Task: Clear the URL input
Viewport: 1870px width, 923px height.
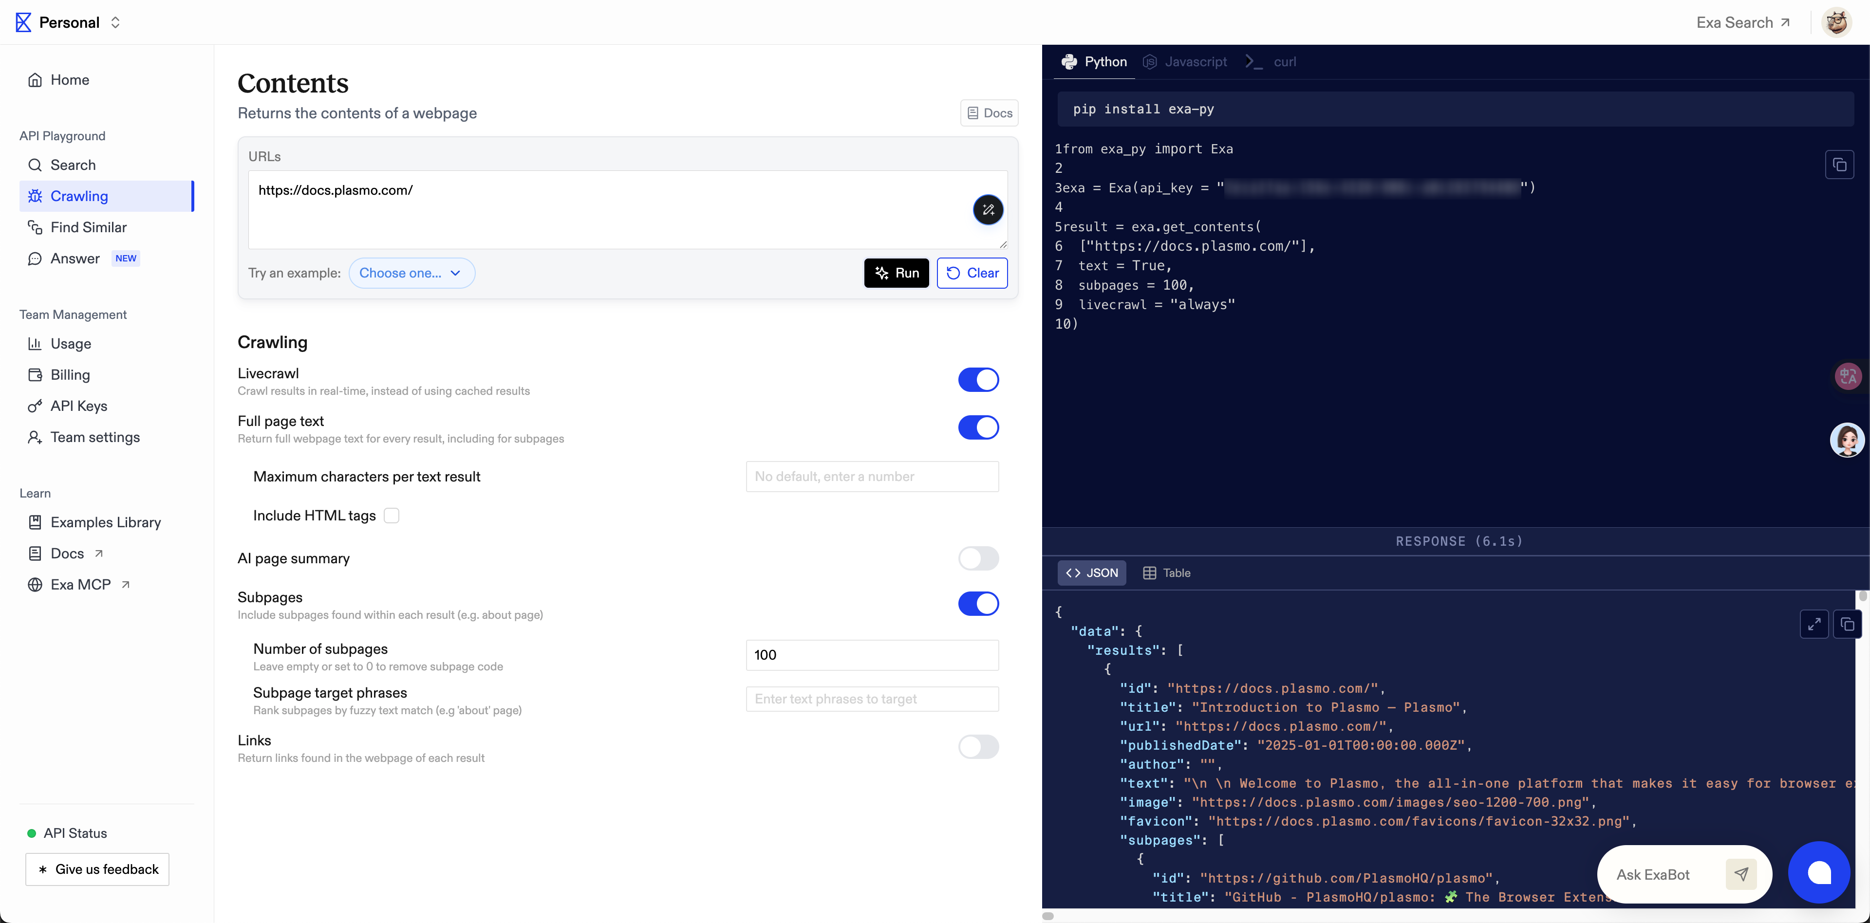Action: click(x=972, y=273)
